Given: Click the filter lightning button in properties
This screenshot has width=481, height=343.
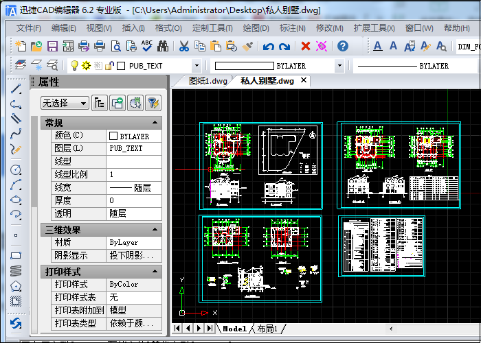Looking at the screenshot, I should (x=153, y=103).
